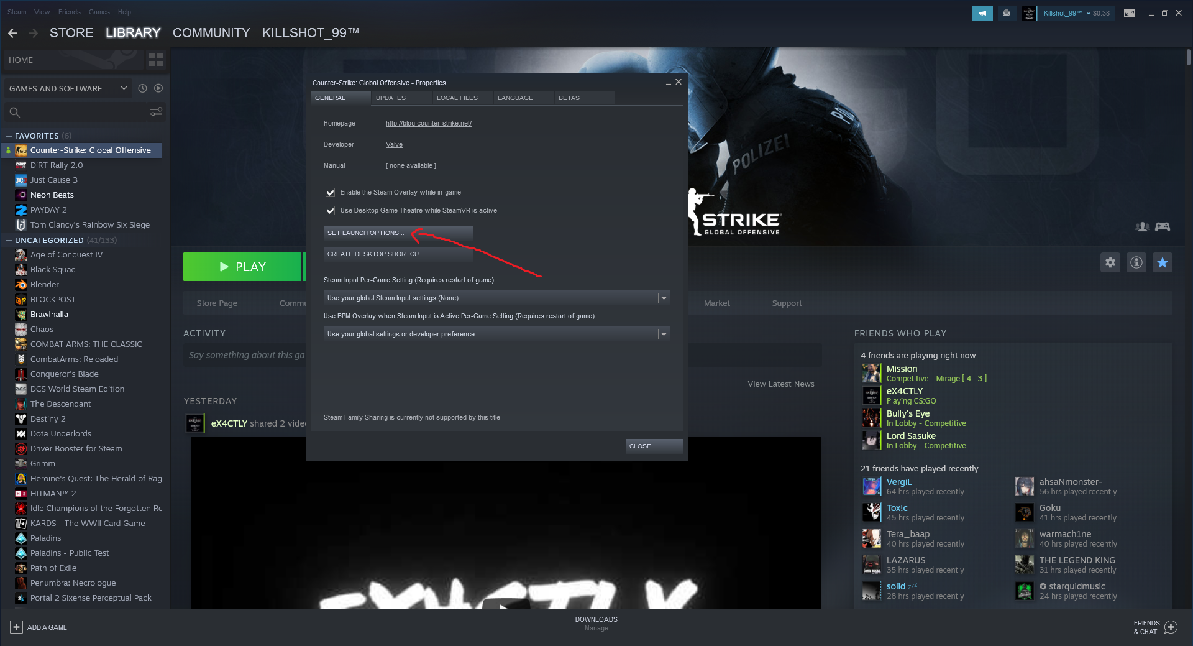Click the multiplayer friends icon near the banner

click(x=1142, y=227)
